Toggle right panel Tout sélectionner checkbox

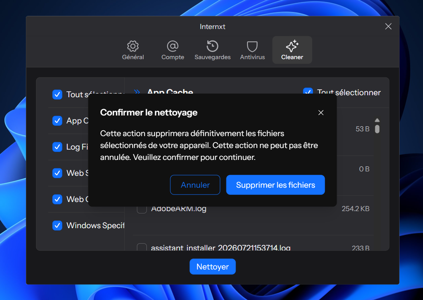pyautogui.click(x=308, y=91)
